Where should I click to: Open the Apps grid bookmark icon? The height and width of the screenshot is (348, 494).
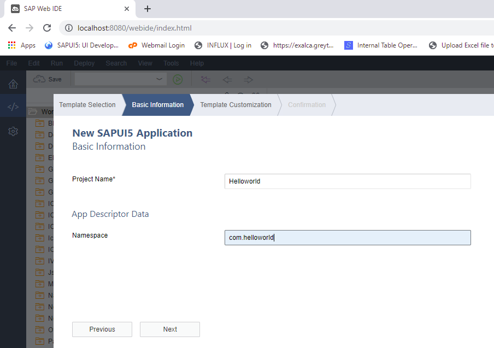[11, 45]
